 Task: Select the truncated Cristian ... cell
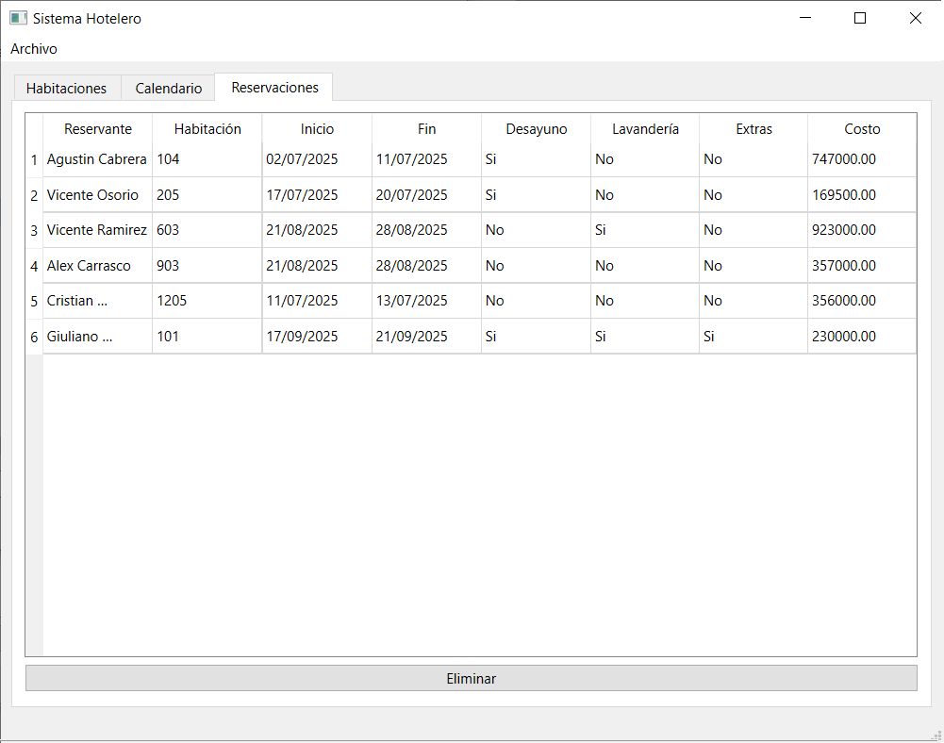(x=97, y=301)
